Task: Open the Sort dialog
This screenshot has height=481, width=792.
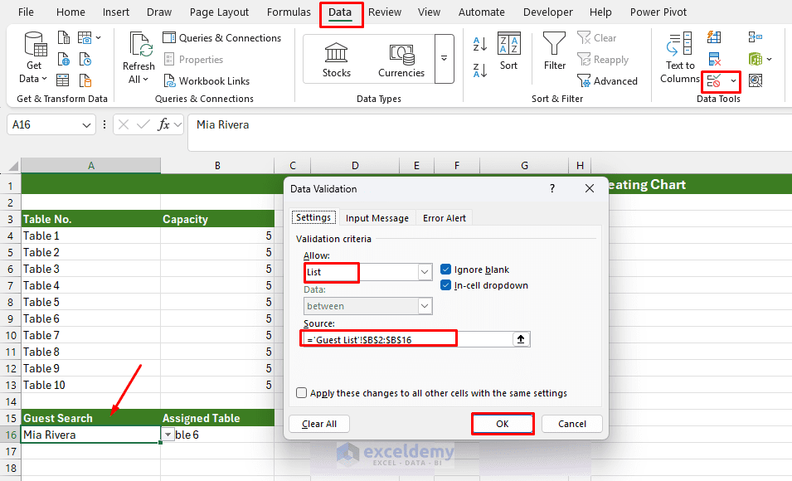Action: [x=508, y=51]
